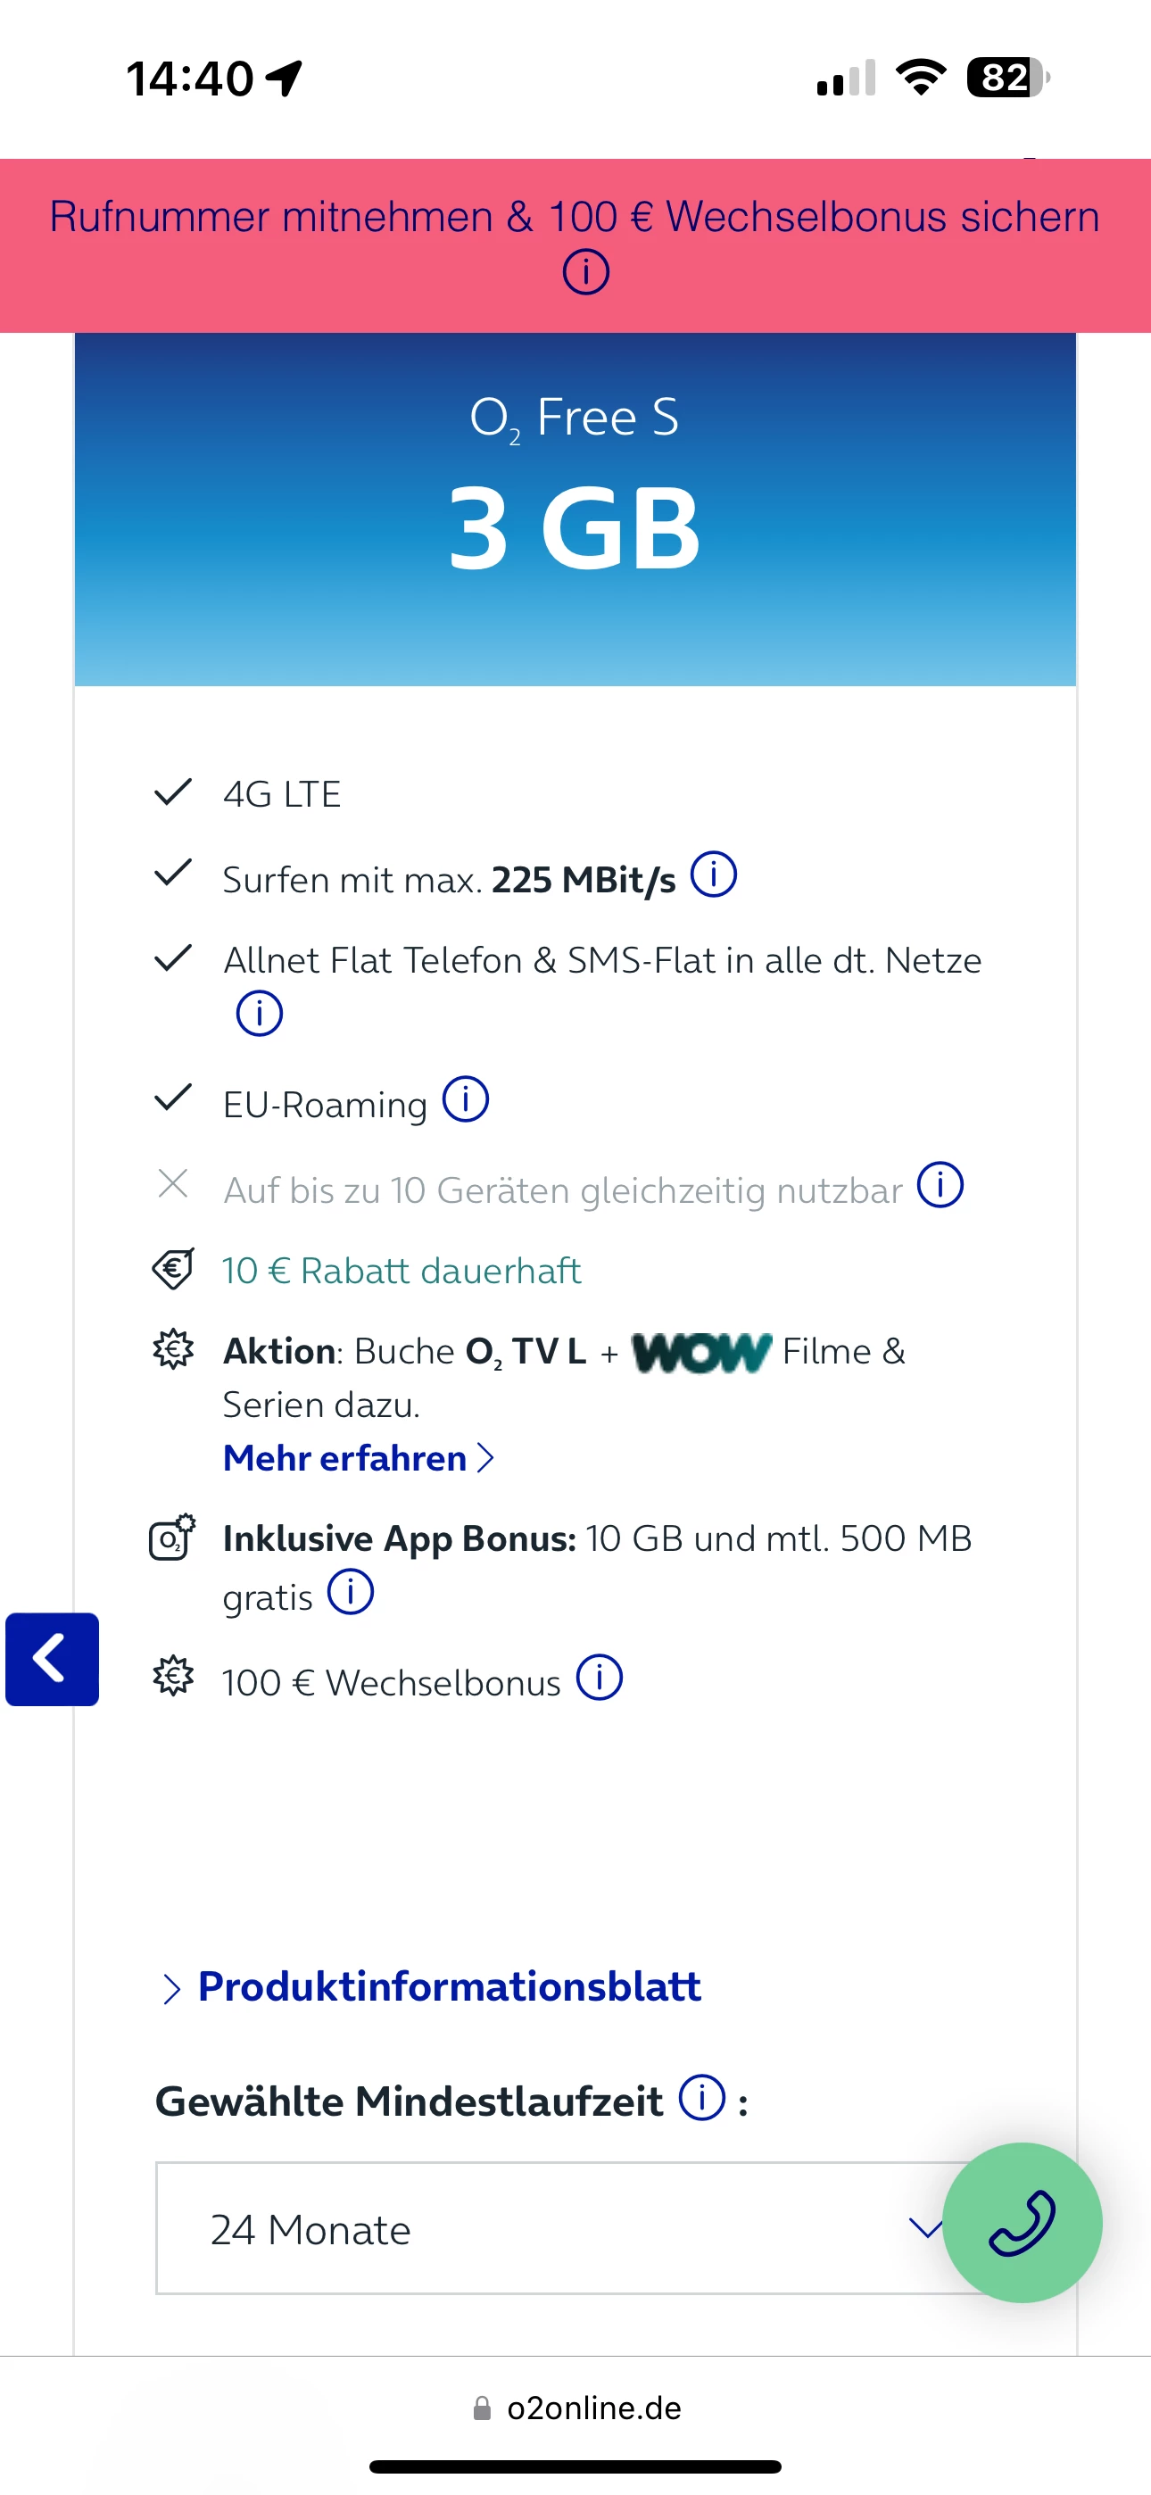Tap the WOW logo in the Aktion
Screen dimensions: 1151x2495
(700, 1352)
